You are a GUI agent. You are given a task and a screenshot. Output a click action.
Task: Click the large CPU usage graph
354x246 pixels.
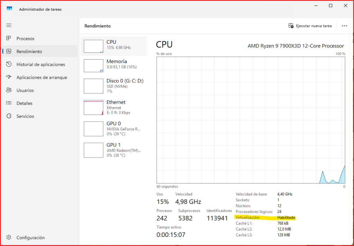[251, 120]
